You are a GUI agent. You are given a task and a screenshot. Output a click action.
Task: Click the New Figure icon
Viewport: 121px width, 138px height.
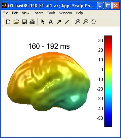[x=8, y=22]
